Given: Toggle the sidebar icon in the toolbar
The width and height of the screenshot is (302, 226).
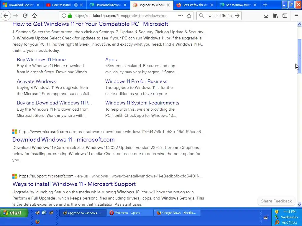Looking at the screenshot, I should 285,16.
